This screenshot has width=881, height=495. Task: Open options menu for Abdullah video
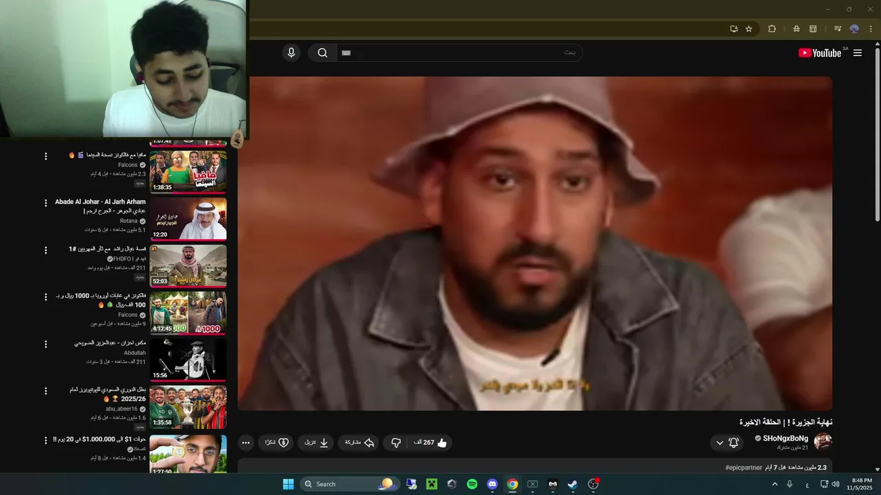tap(46, 344)
